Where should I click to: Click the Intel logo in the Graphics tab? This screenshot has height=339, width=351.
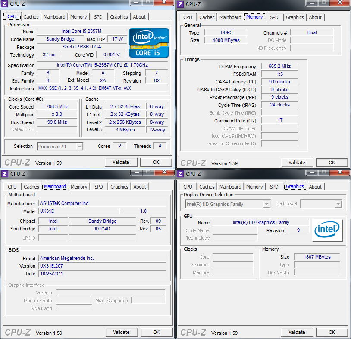pos(327,230)
